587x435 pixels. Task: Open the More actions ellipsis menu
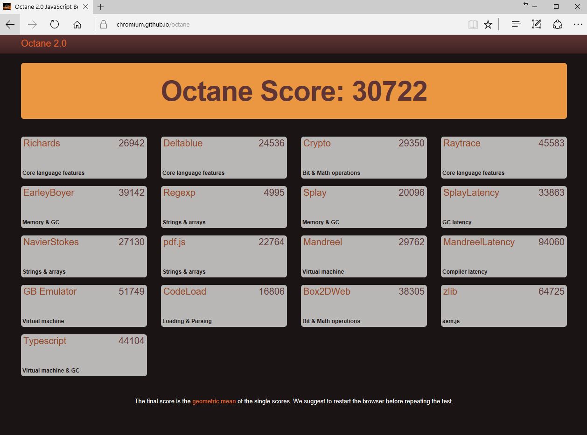578,24
